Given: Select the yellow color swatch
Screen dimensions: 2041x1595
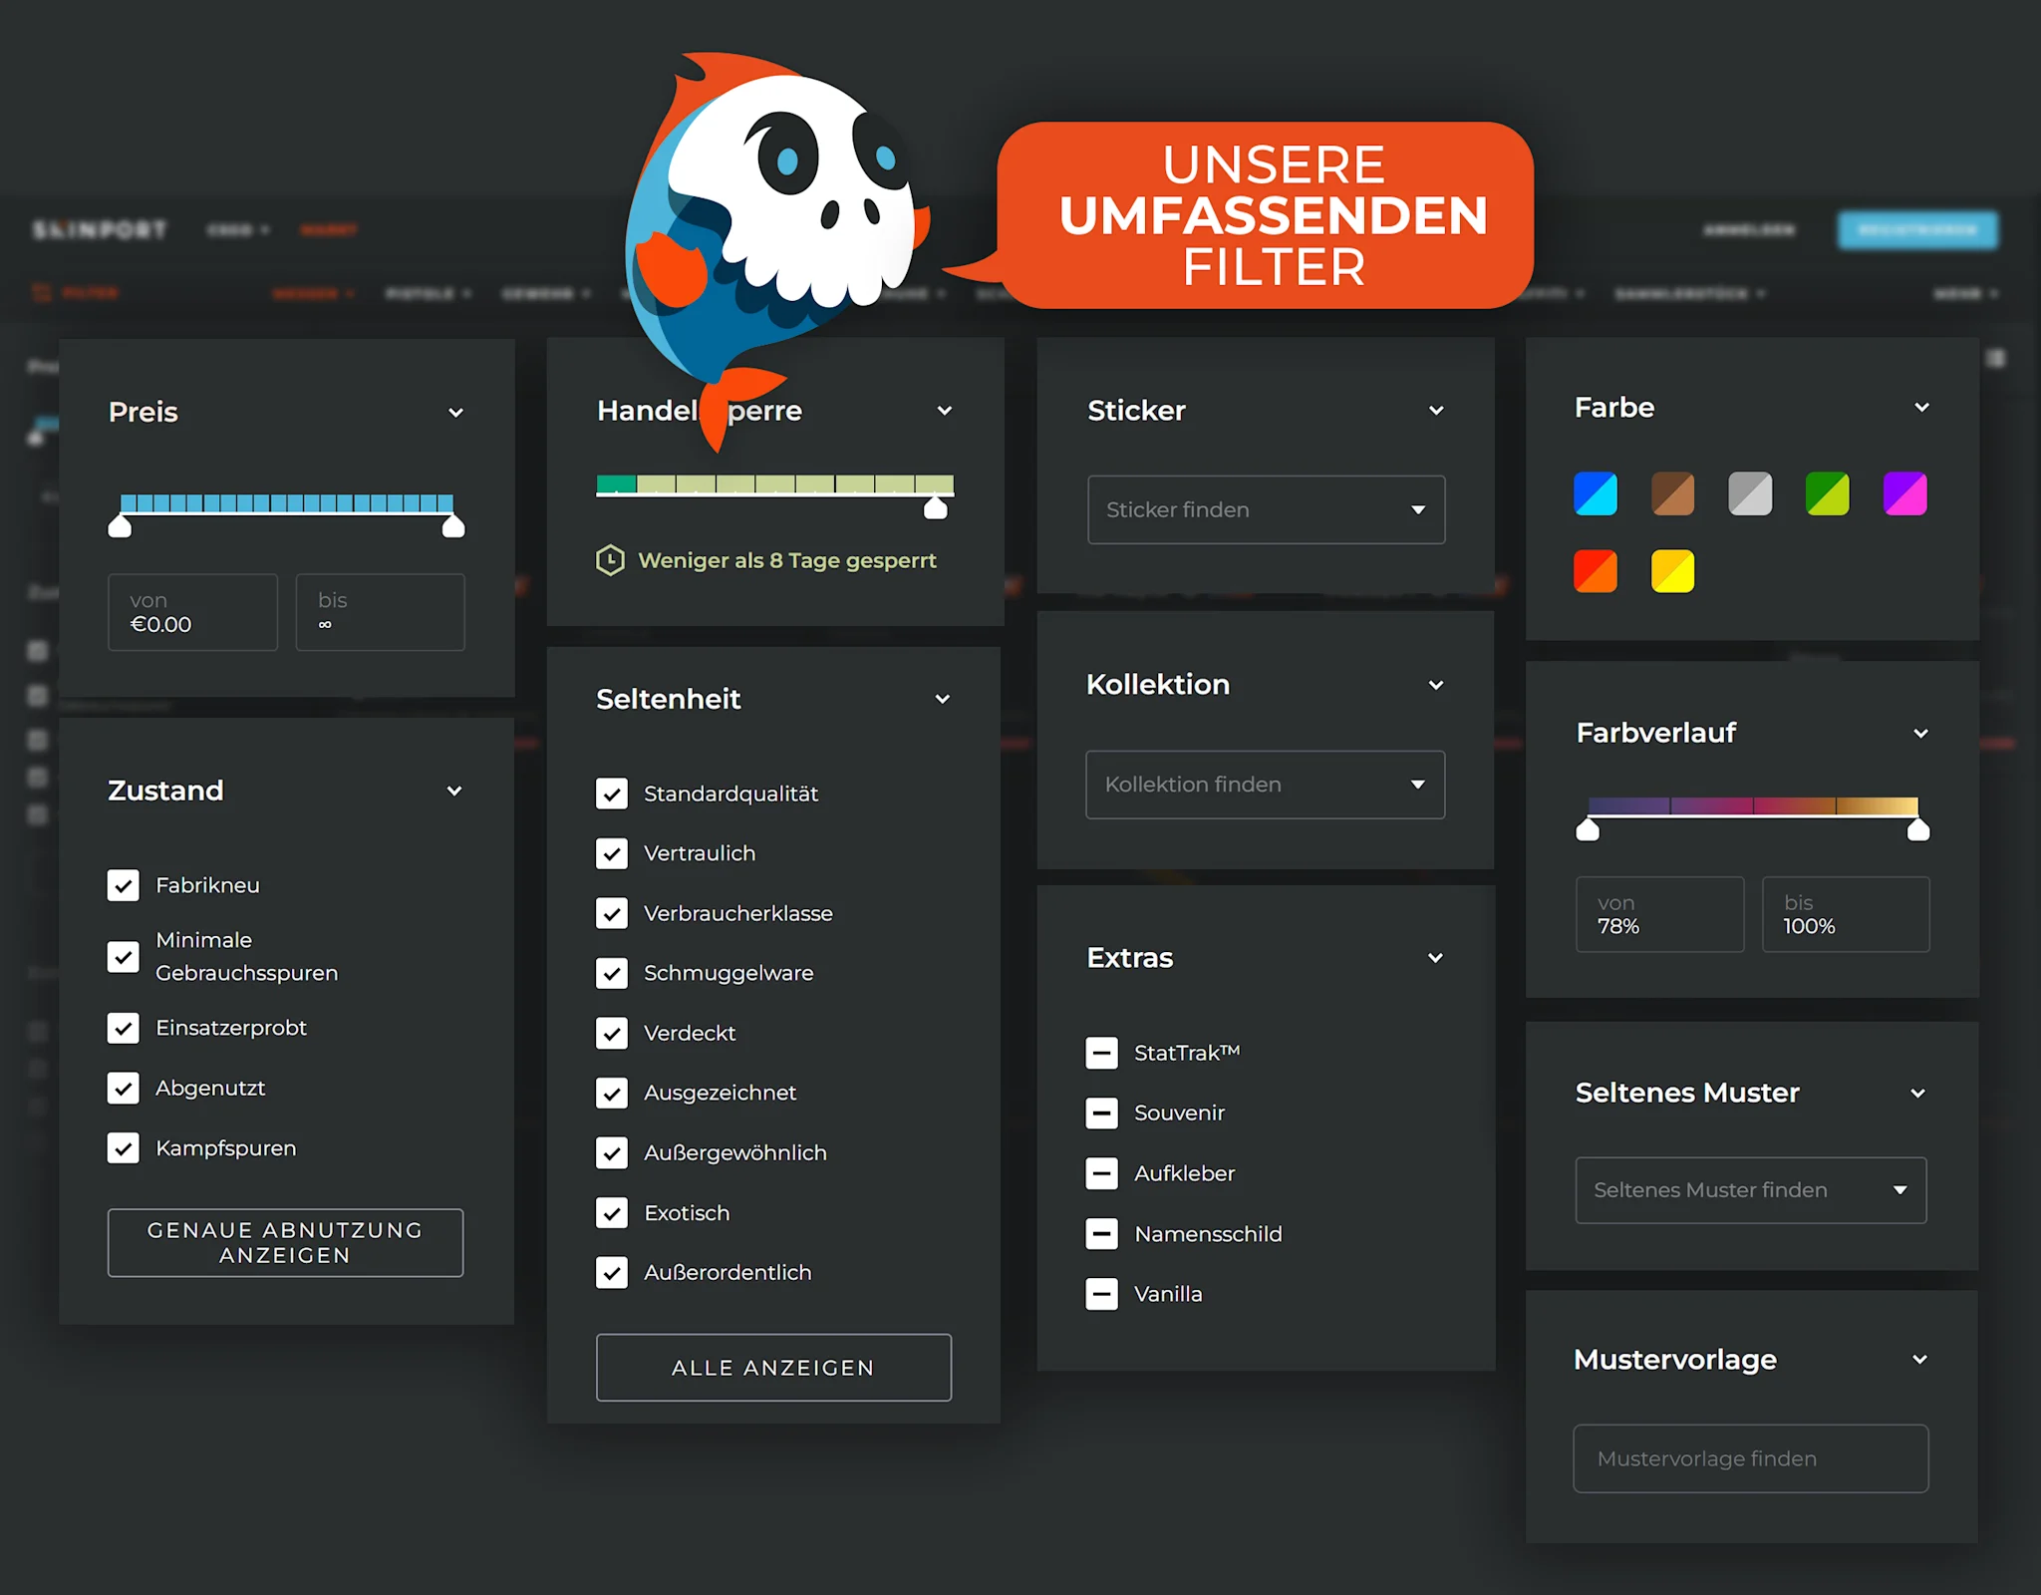Looking at the screenshot, I should (1672, 571).
